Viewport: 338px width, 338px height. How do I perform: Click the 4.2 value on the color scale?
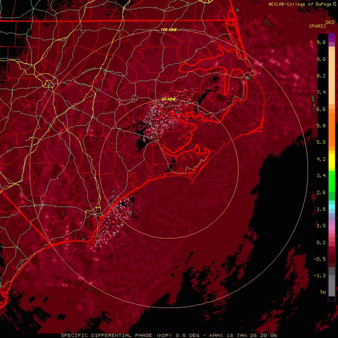(x=321, y=159)
